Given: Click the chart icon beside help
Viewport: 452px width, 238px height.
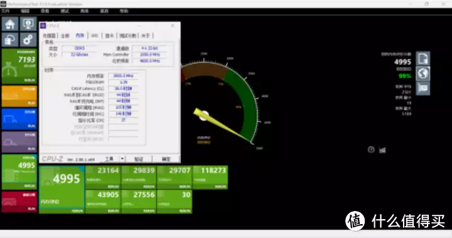Looking at the screenshot, I should coord(382,149).
